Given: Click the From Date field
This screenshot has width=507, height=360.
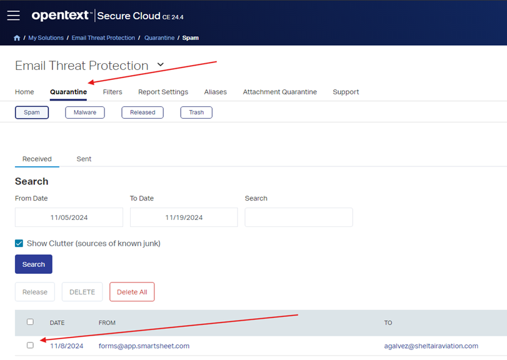Looking at the screenshot, I should click(x=69, y=217).
